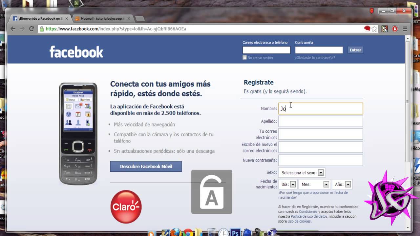Open the recycle bin taskbar icon

point(212,232)
